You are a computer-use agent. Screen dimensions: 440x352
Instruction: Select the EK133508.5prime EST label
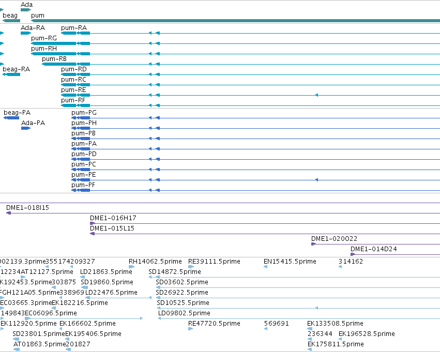pyautogui.click(x=336, y=324)
